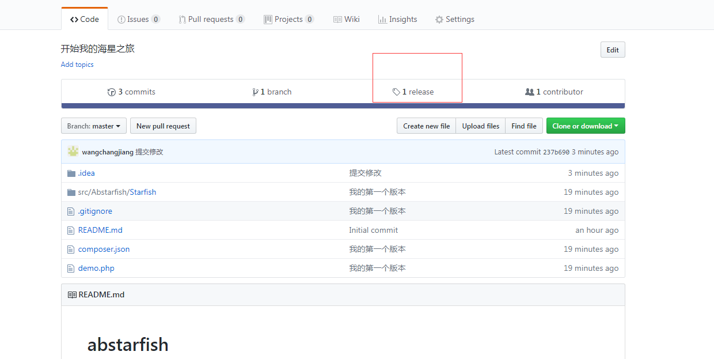Viewport: 714px width, 359px height.
Task: Click Create new file button
Action: click(x=426, y=126)
